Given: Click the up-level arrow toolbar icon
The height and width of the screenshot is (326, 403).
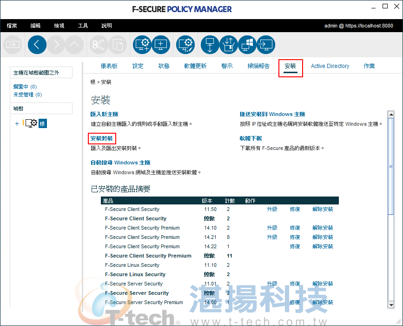Looking at the screenshot, I should (x=74, y=45).
